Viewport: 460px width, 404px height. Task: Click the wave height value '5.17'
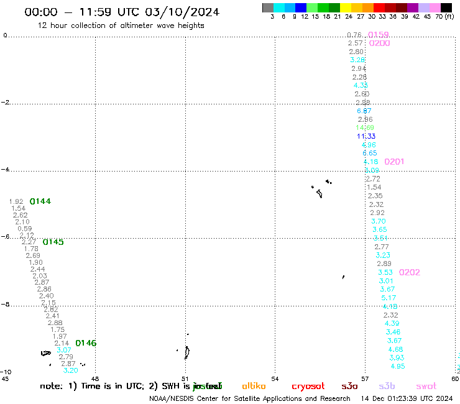pos(389,298)
